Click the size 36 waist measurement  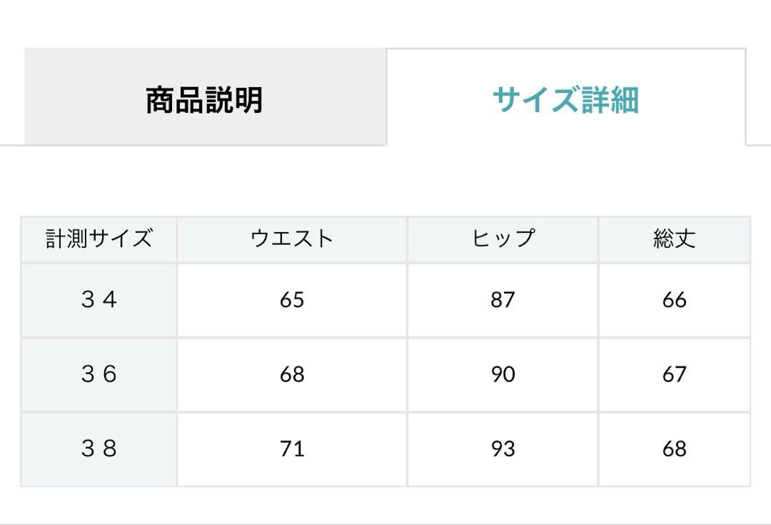click(292, 374)
